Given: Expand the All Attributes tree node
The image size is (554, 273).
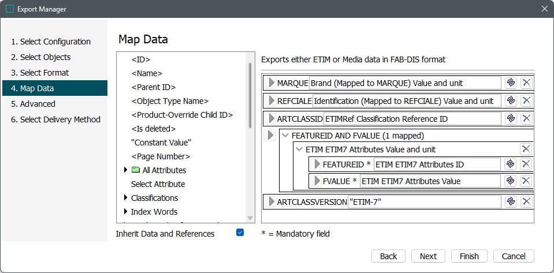Looking at the screenshot, I should tap(126, 170).
